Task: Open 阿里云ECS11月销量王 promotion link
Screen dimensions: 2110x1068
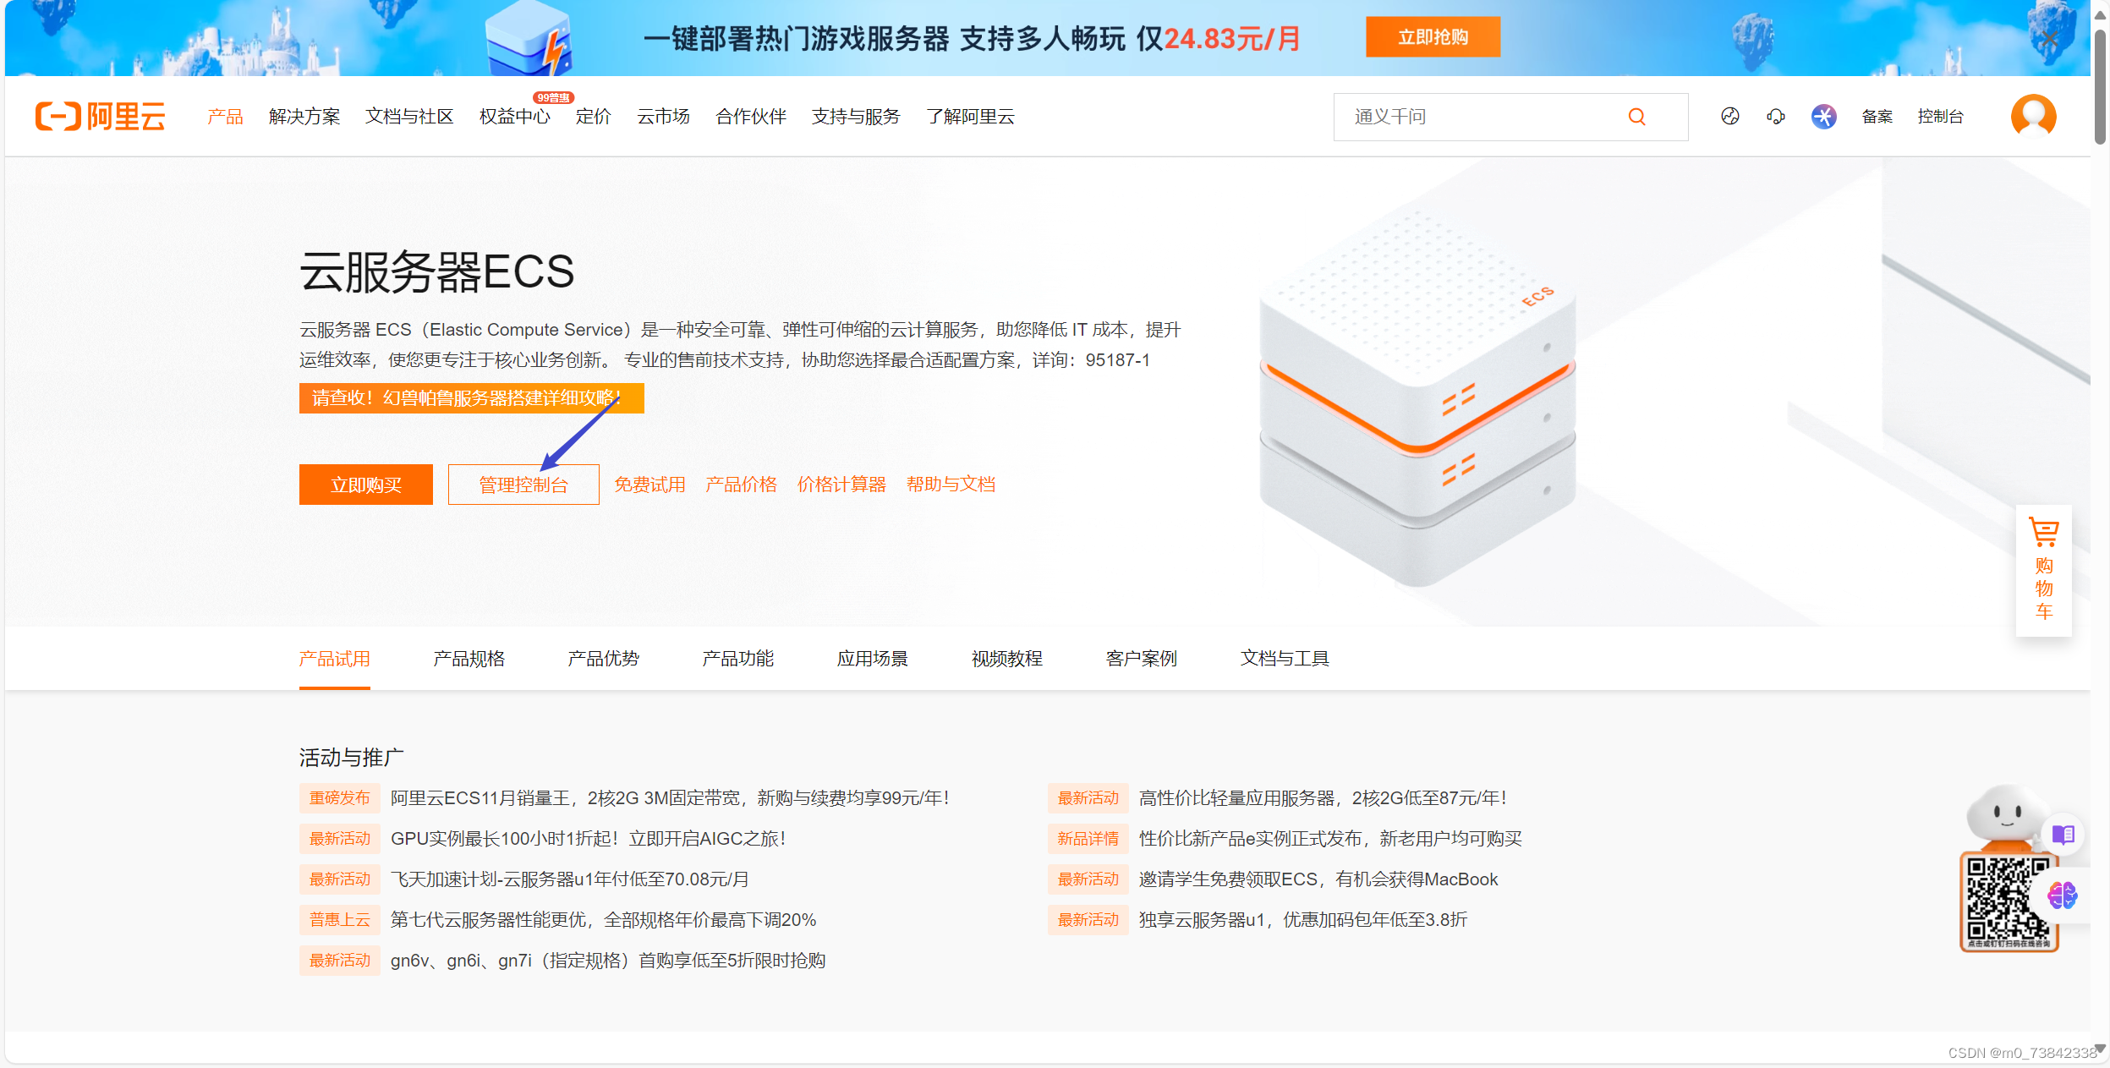Action: pos(670,798)
